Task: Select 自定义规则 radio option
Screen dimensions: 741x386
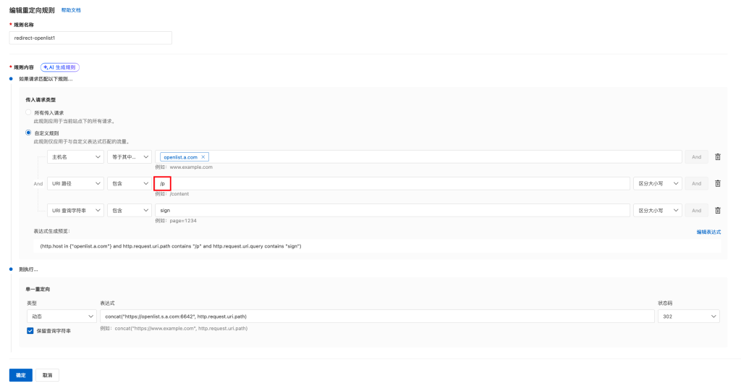Action: 29,133
